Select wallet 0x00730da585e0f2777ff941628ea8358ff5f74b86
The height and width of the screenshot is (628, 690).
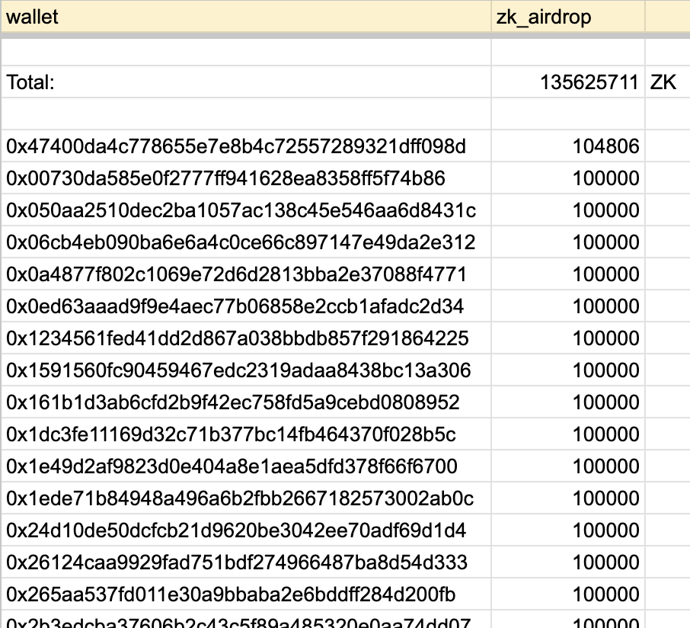click(246, 178)
